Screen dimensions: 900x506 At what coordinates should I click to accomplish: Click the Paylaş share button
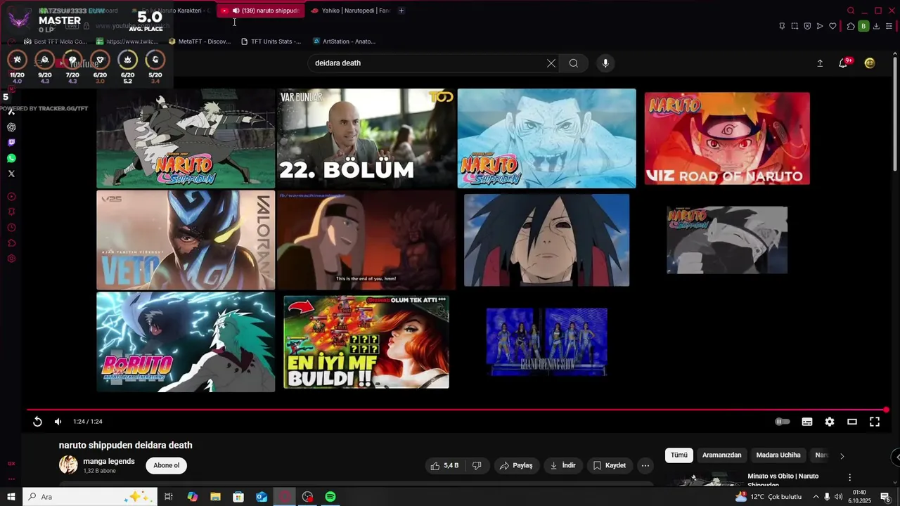(516, 465)
